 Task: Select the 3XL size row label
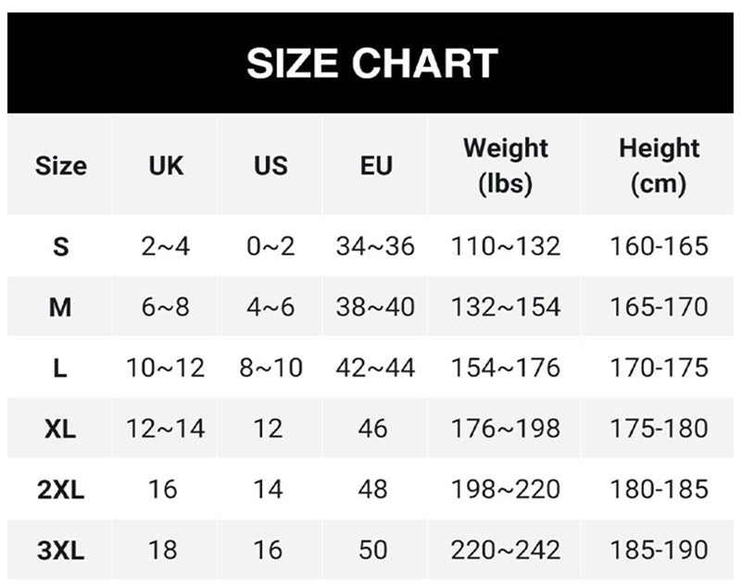(x=60, y=551)
